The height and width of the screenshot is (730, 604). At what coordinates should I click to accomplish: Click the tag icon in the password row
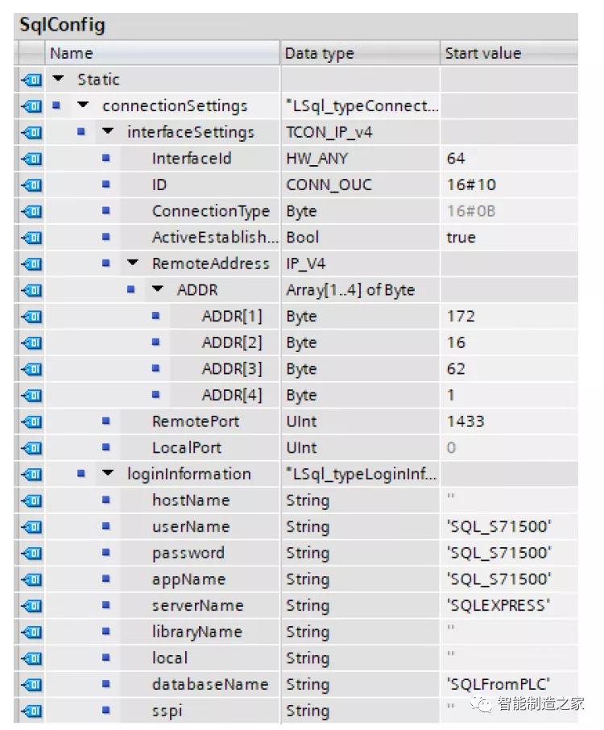(x=31, y=554)
